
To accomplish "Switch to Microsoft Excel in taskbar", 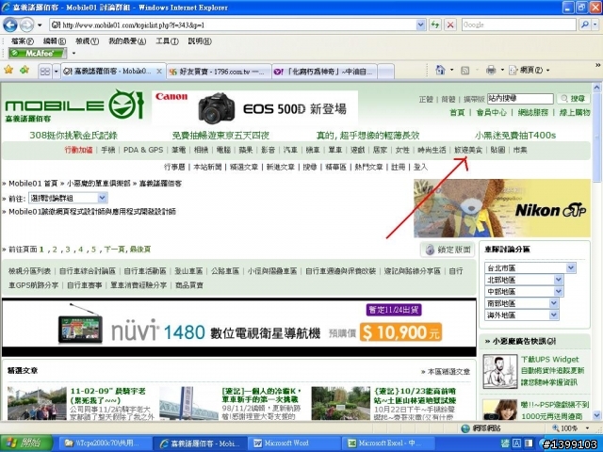I will pos(389,444).
